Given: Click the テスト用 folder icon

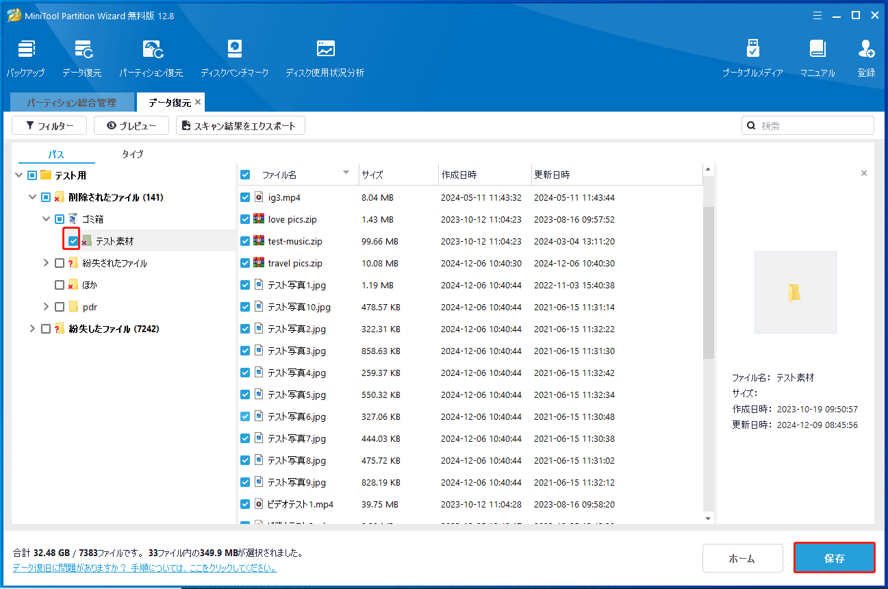Looking at the screenshot, I should tap(47, 175).
